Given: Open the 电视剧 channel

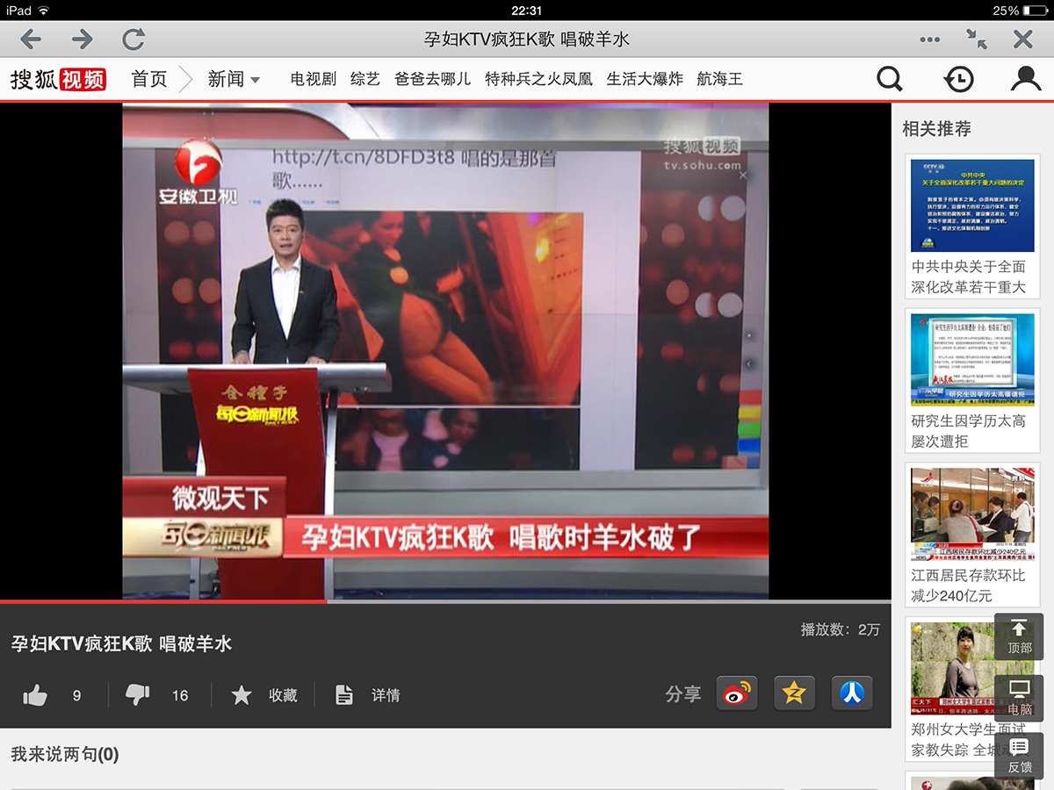Looking at the screenshot, I should click(x=314, y=79).
